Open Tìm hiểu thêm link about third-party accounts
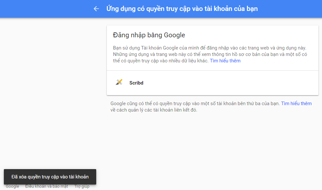Image resolution: width=322 pixels, height=190 pixels. pyautogui.click(x=296, y=103)
